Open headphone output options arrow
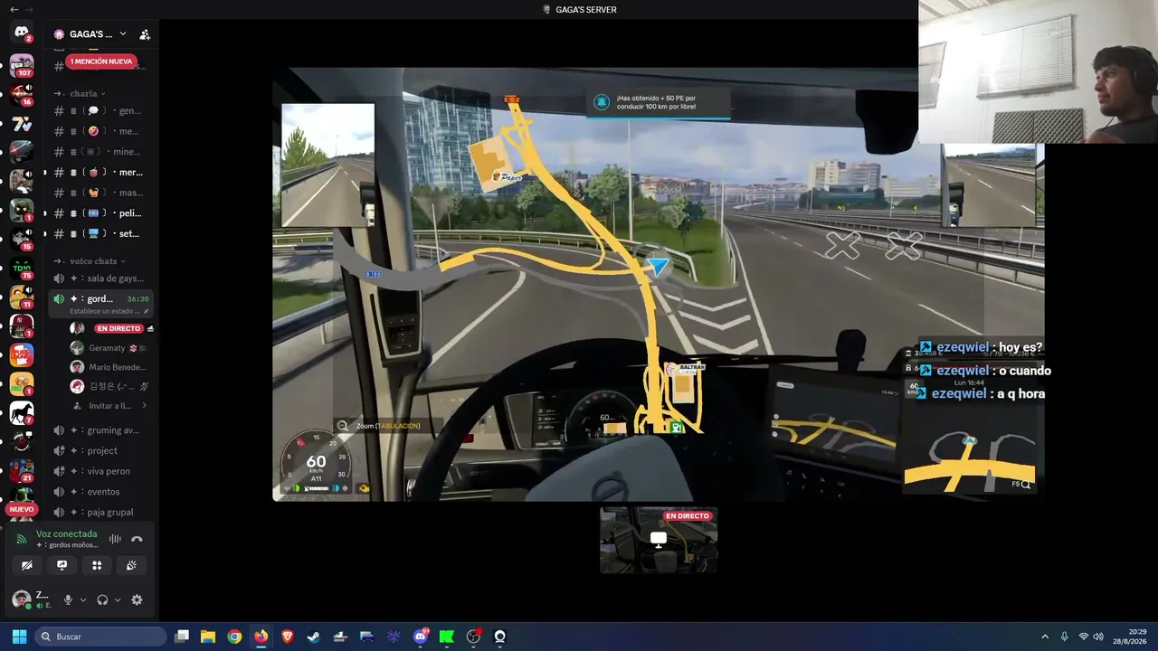The image size is (1158, 651). (x=118, y=599)
